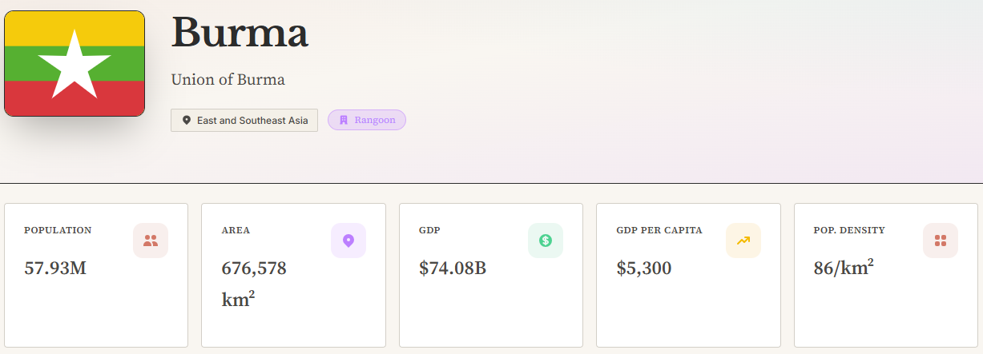Click the Union of Burma subtitle
Screen dimensions: 983x354
(228, 80)
